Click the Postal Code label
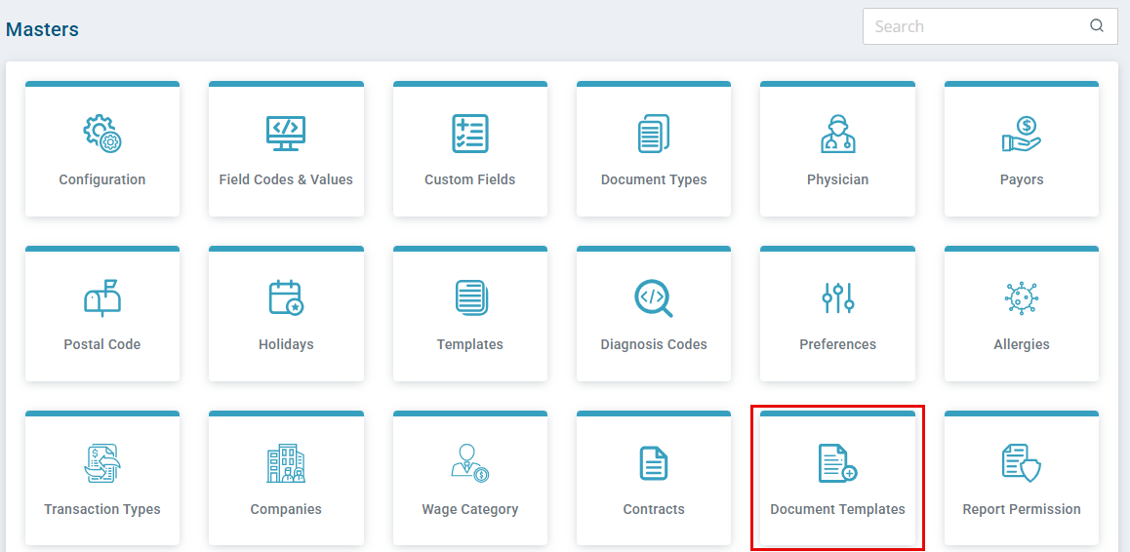 click(x=102, y=344)
